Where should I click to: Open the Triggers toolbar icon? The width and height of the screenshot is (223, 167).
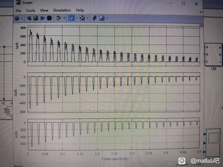point(95,18)
